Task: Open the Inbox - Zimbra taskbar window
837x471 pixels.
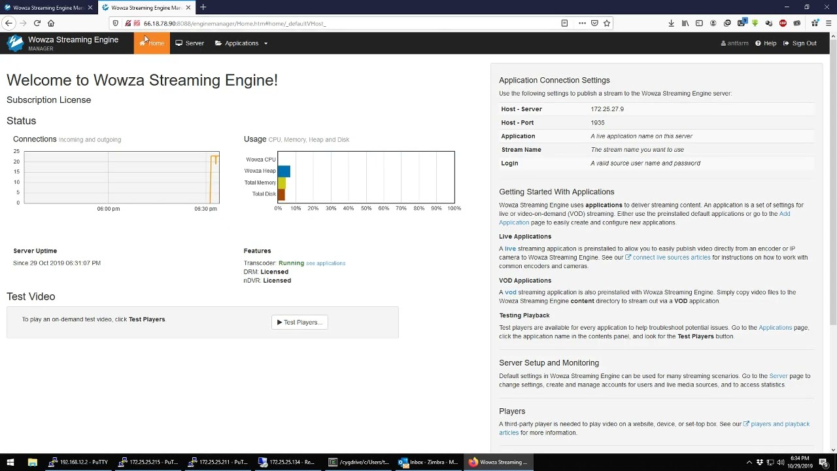Action: (x=428, y=462)
